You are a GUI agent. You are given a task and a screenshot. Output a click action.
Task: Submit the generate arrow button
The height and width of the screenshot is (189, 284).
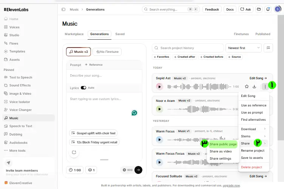tap(138, 170)
